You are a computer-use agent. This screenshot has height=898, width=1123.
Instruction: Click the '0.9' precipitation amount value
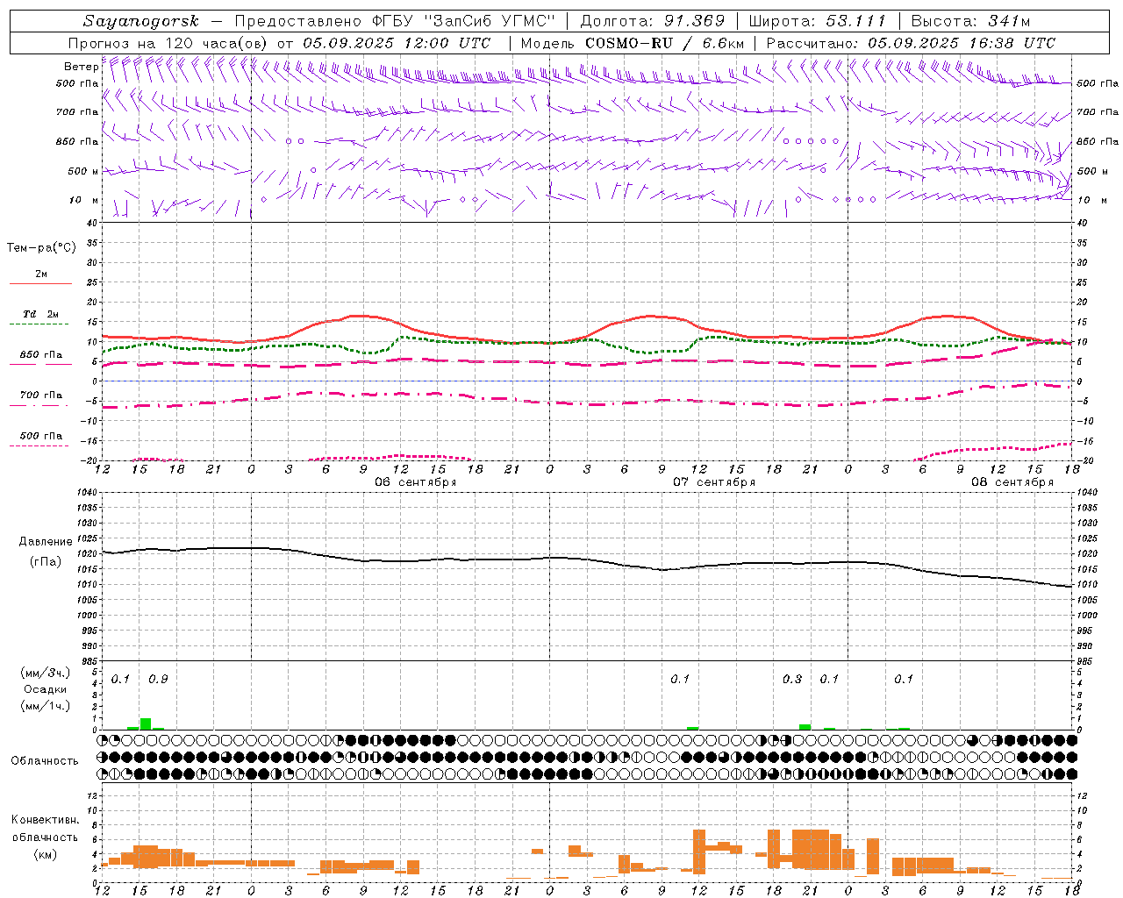(x=158, y=679)
